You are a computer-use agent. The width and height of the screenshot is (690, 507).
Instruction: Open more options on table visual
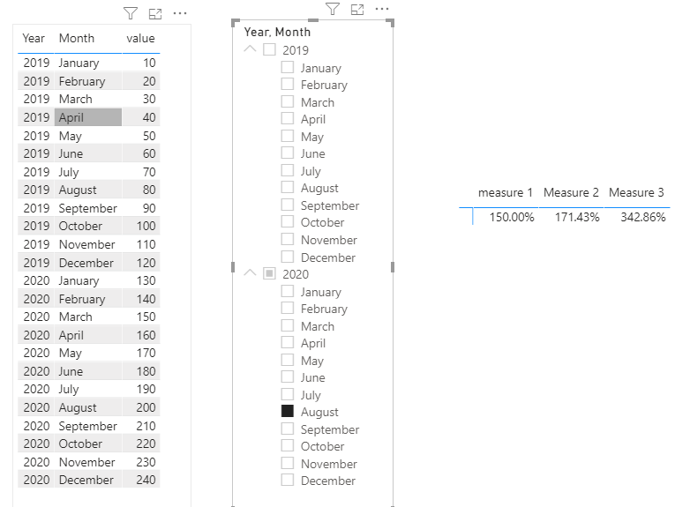[x=179, y=13]
